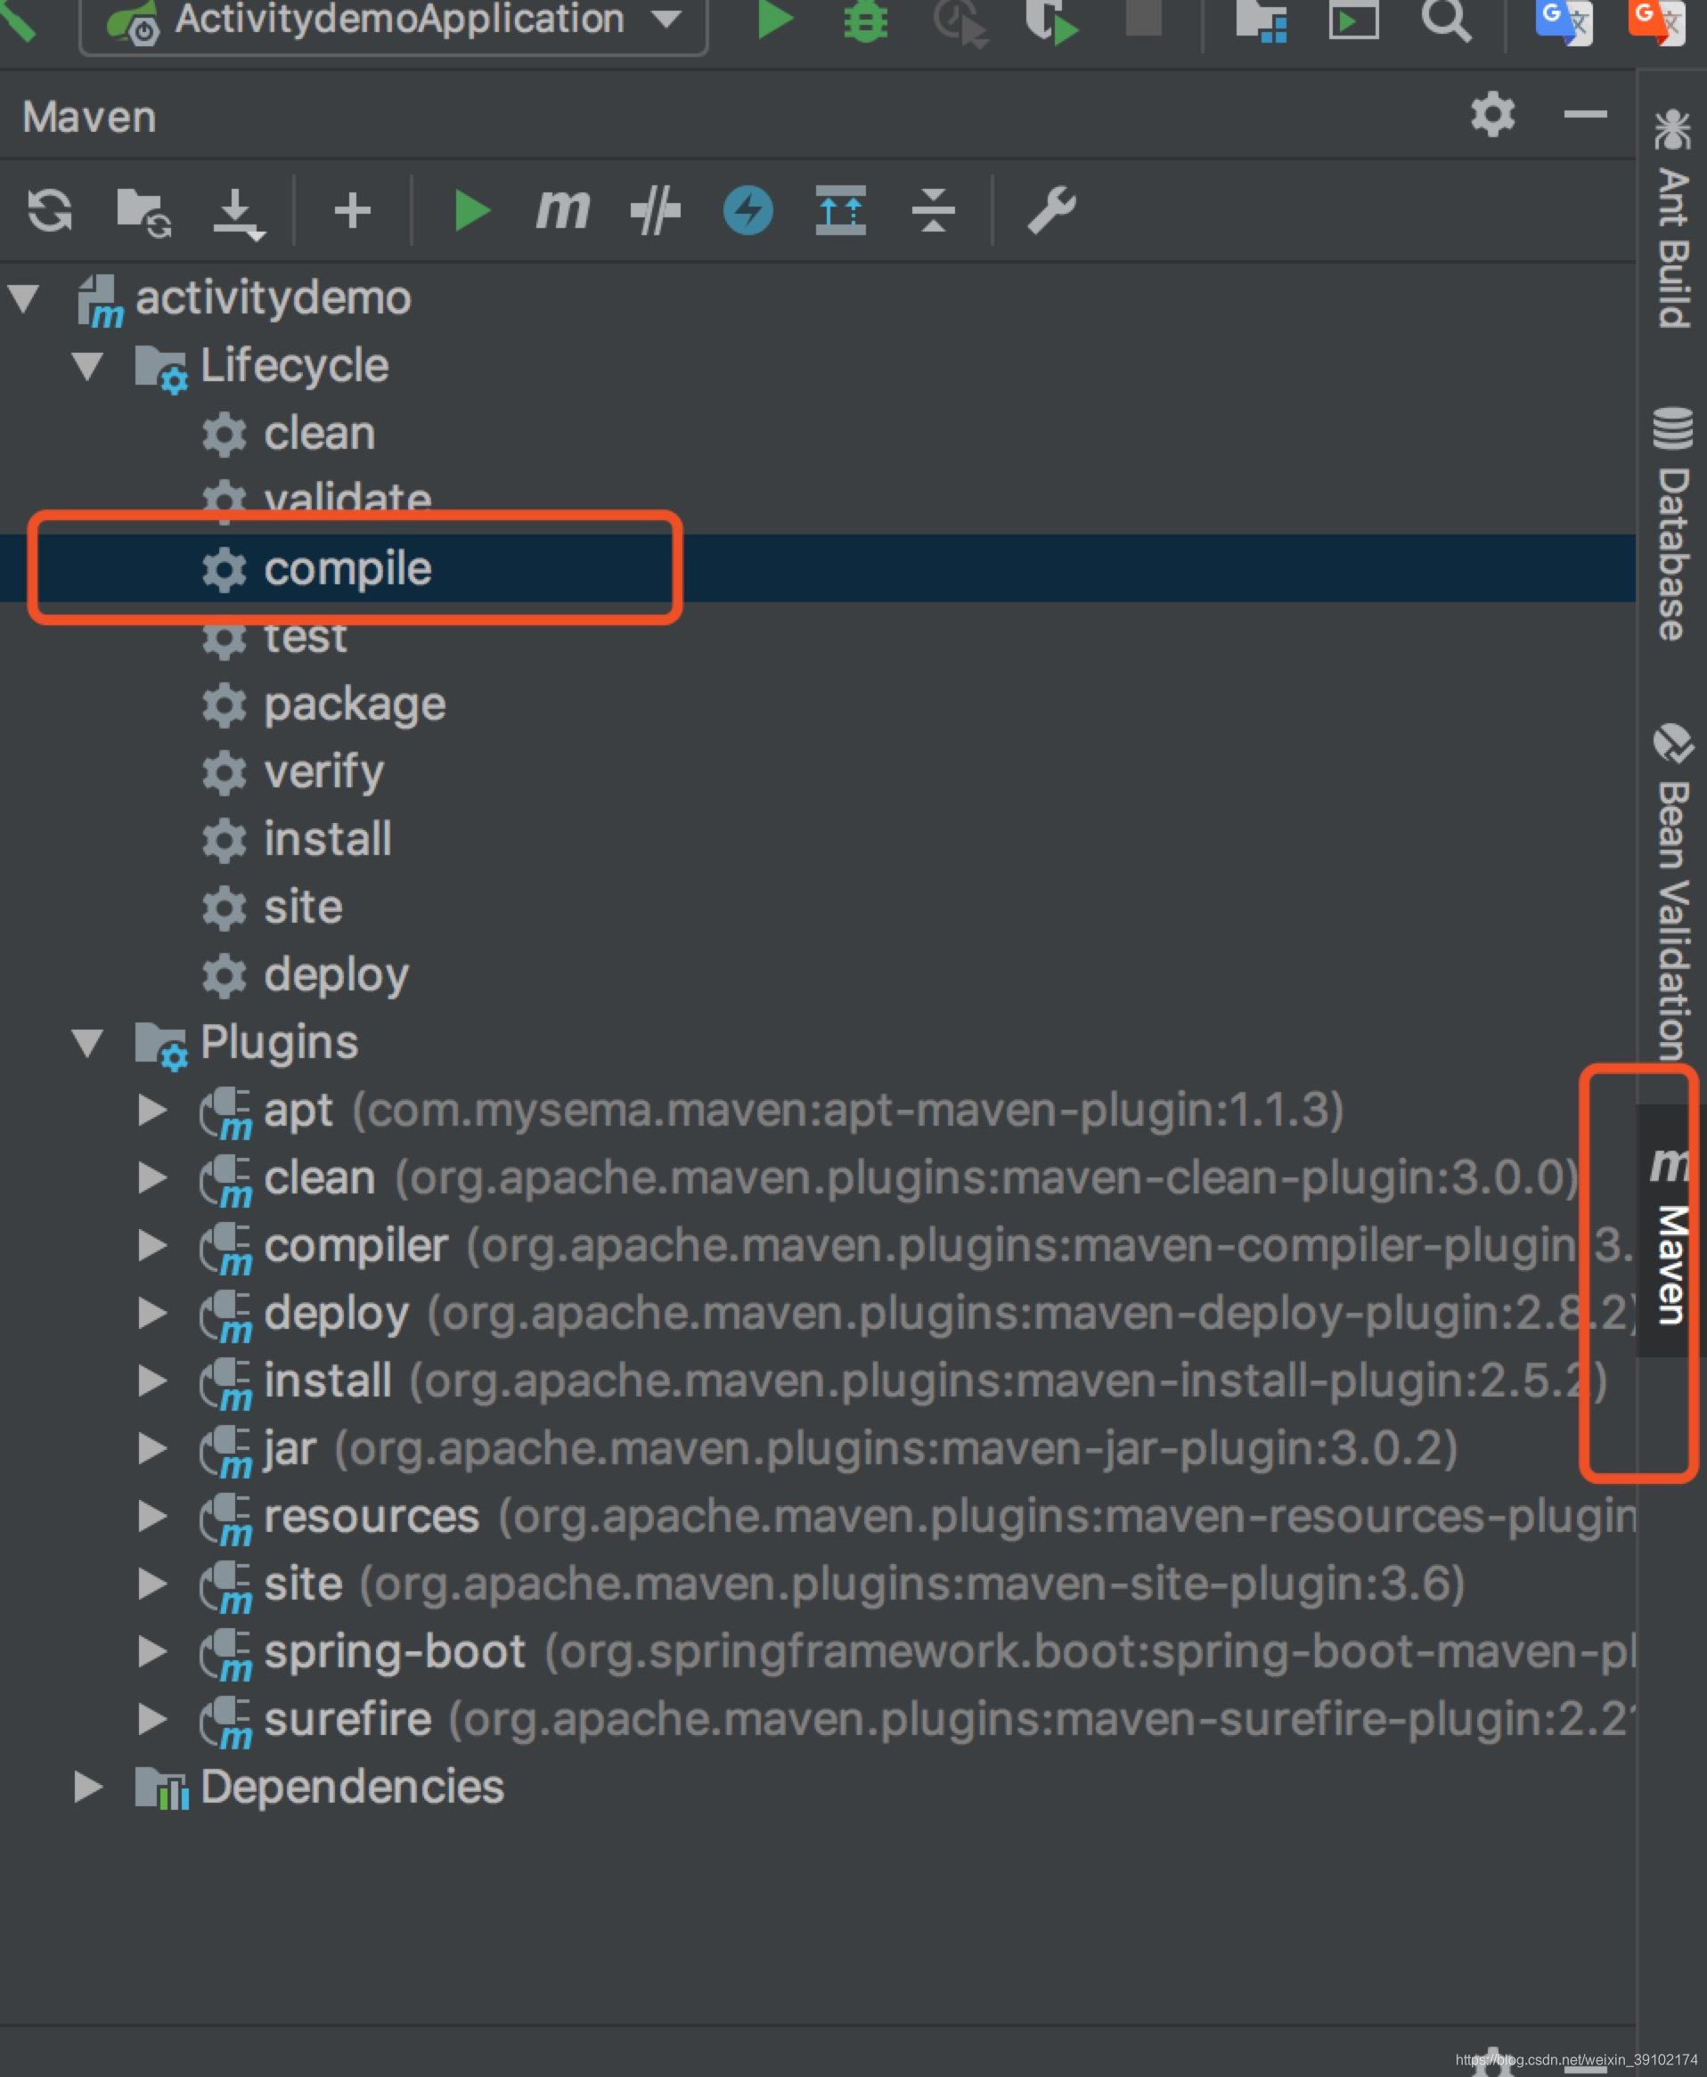
Task: Open the Bean Validation side tab
Action: click(1671, 892)
